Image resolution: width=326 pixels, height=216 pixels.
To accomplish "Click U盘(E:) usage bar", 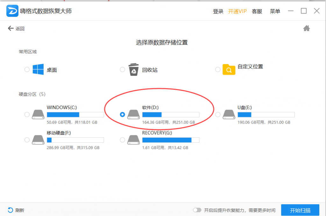I will (266, 115).
